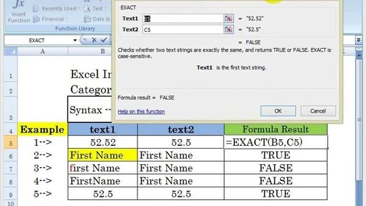Select row 5 header
Viewport: 366px width, 206px height.
click(x=11, y=142)
